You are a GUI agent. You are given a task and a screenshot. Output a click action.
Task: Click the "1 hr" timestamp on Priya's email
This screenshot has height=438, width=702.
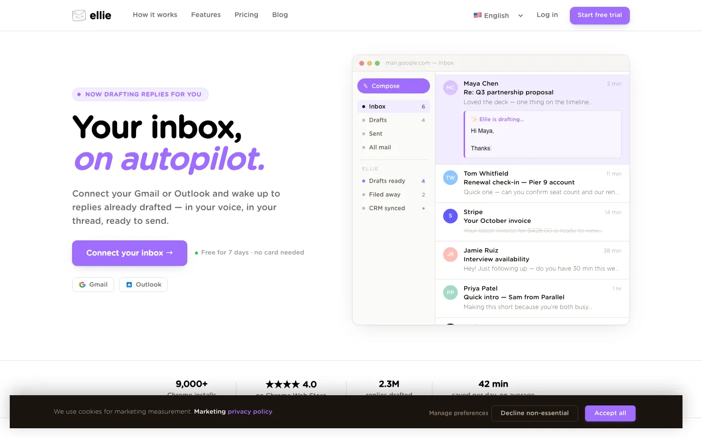click(x=617, y=289)
